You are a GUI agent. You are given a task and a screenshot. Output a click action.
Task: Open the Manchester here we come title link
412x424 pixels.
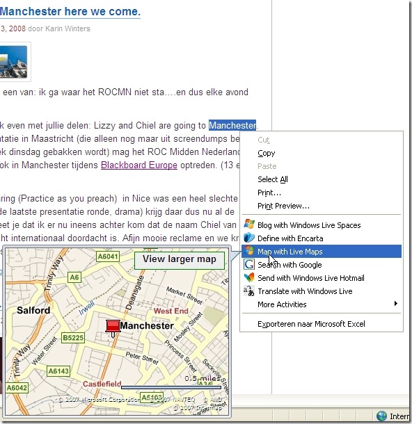(70, 12)
